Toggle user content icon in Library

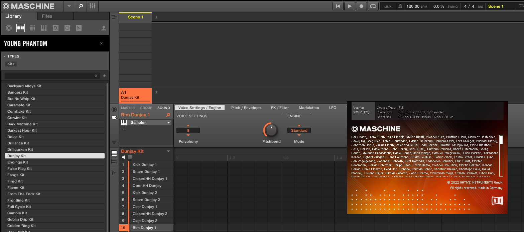coord(104,28)
